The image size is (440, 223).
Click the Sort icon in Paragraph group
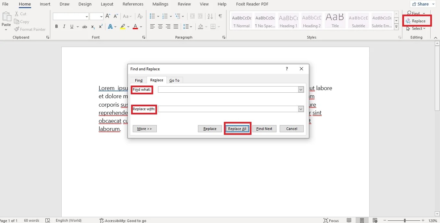tap(210, 16)
